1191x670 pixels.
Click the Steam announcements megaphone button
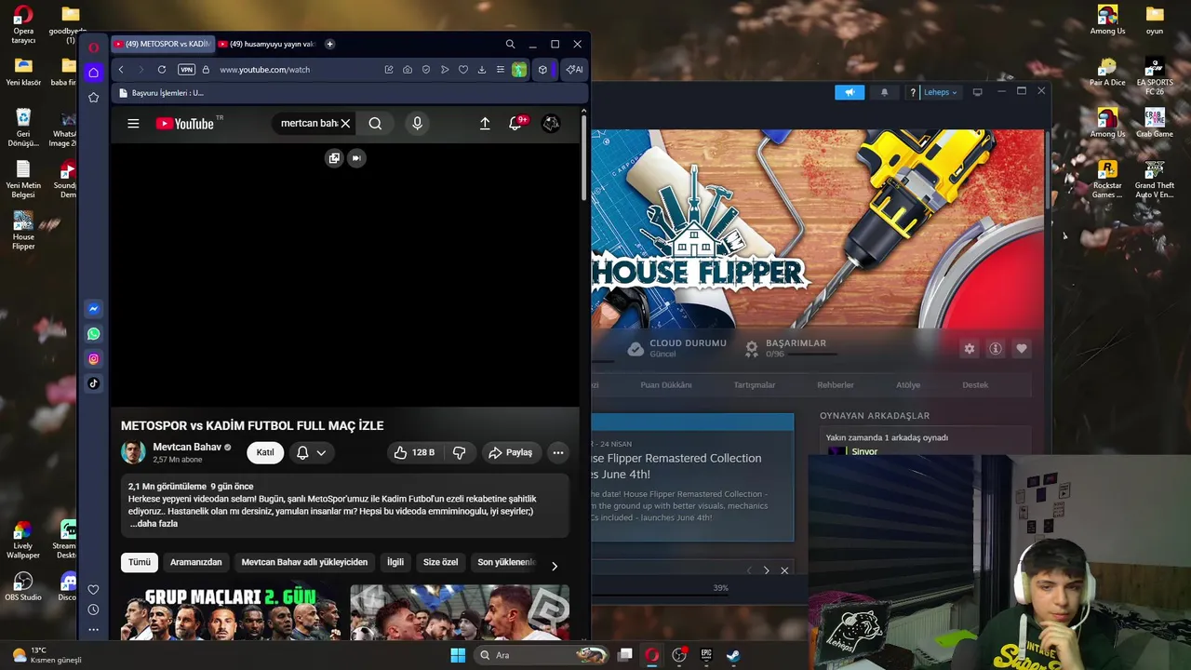click(x=850, y=92)
